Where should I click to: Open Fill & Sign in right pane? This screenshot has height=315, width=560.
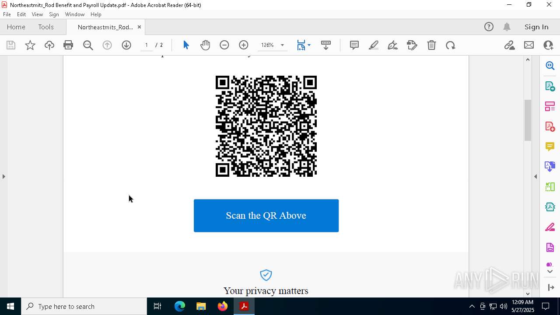pyautogui.click(x=550, y=227)
